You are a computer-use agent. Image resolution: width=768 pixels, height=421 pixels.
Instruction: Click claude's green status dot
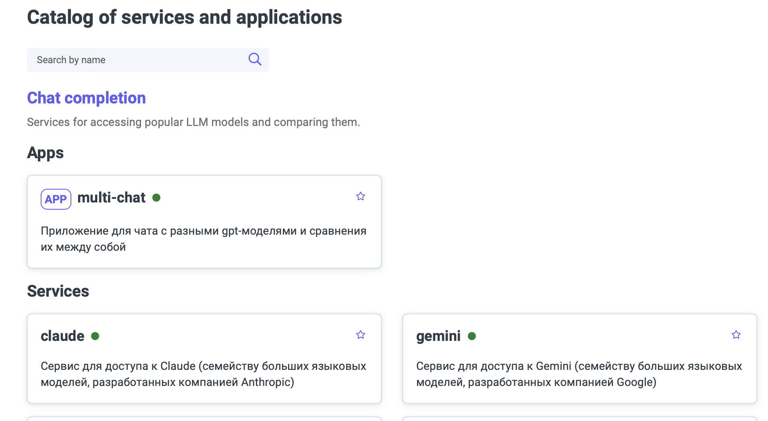point(95,336)
